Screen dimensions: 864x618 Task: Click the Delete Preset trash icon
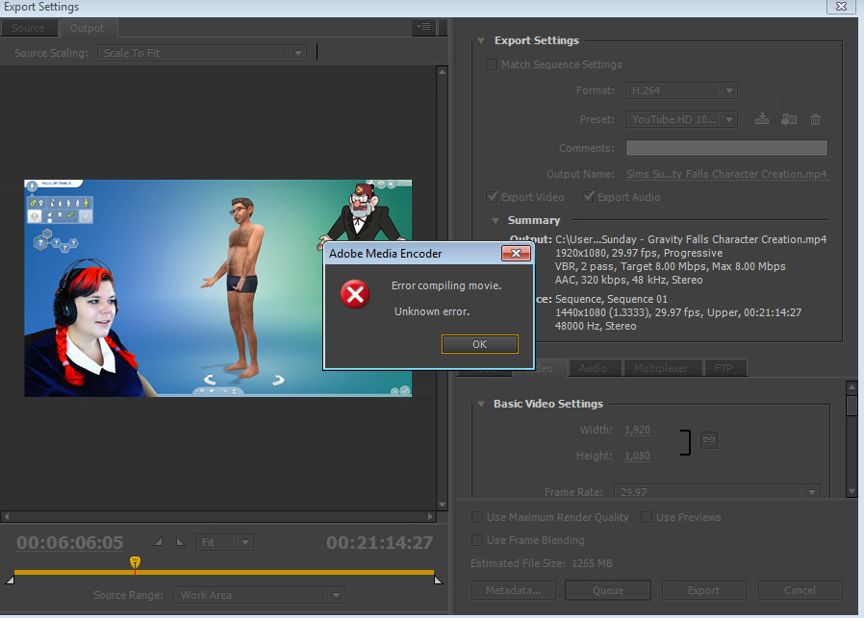click(815, 119)
